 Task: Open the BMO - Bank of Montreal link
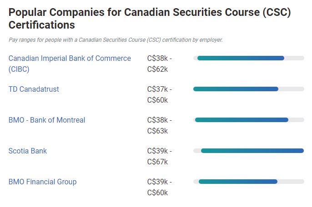point(47,120)
